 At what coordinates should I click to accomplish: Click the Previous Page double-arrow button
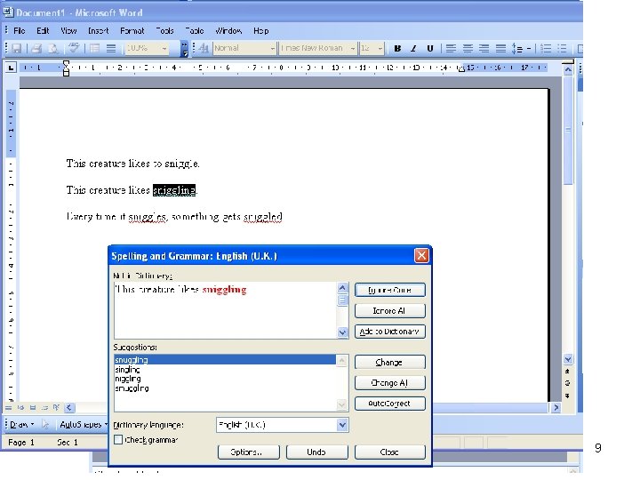567,372
